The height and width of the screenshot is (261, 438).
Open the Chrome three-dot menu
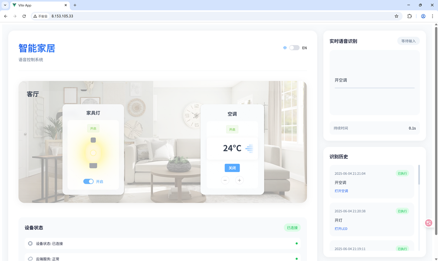click(432, 16)
